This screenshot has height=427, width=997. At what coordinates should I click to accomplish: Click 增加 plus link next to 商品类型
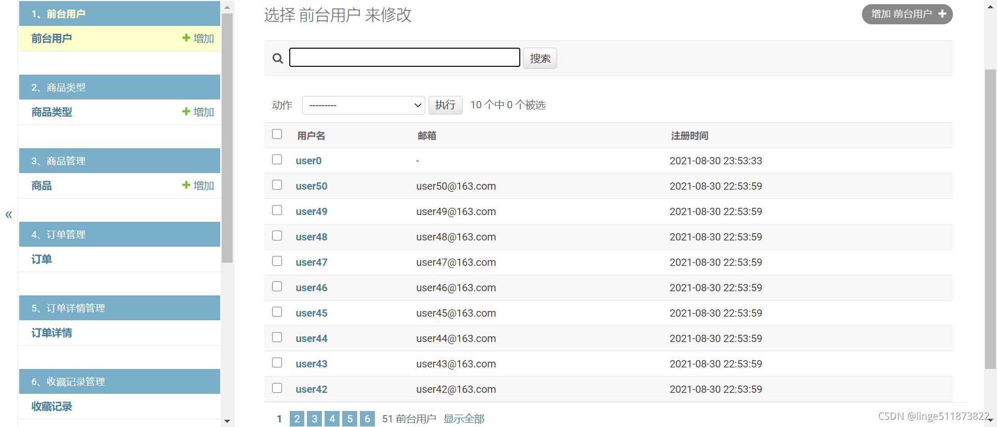click(x=198, y=112)
